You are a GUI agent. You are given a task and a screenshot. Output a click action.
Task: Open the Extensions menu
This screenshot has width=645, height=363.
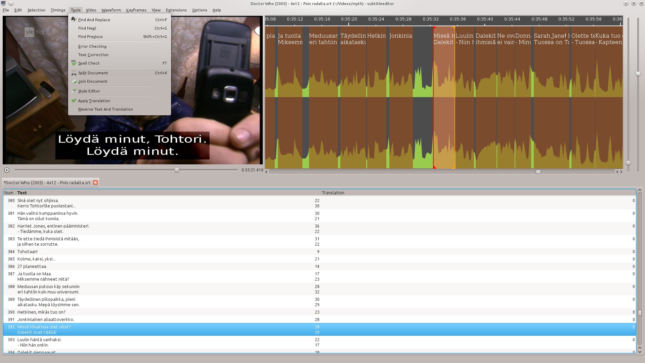tap(176, 10)
